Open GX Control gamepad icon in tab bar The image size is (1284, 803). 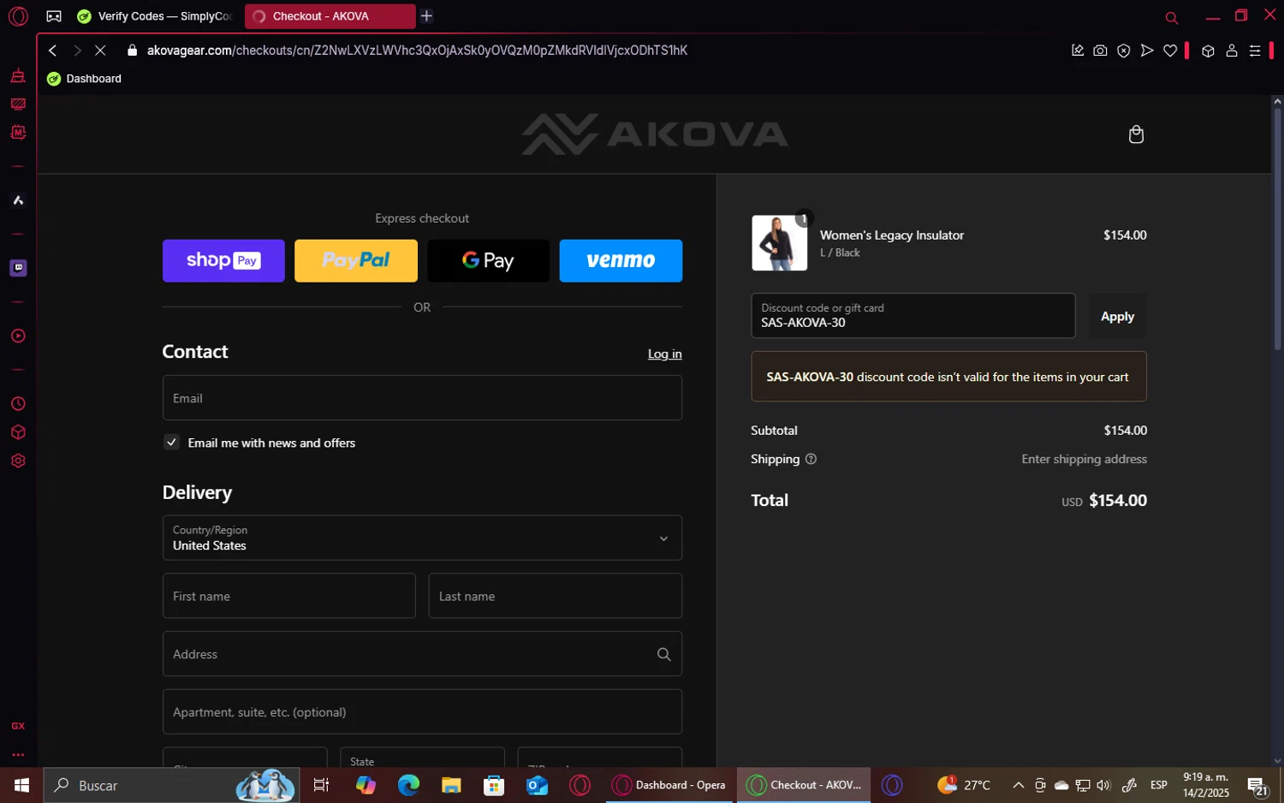coord(54,16)
